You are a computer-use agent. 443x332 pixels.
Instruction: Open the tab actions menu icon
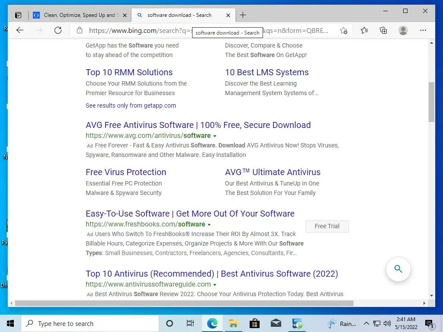tap(18, 15)
